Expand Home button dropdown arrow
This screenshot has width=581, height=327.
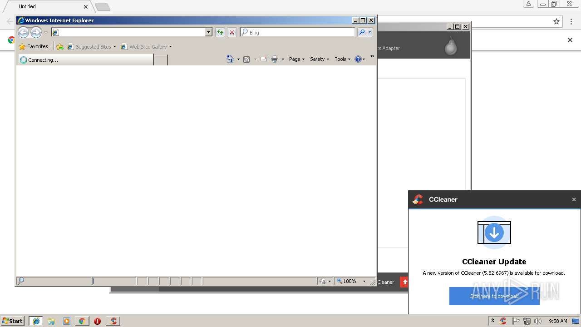click(238, 59)
